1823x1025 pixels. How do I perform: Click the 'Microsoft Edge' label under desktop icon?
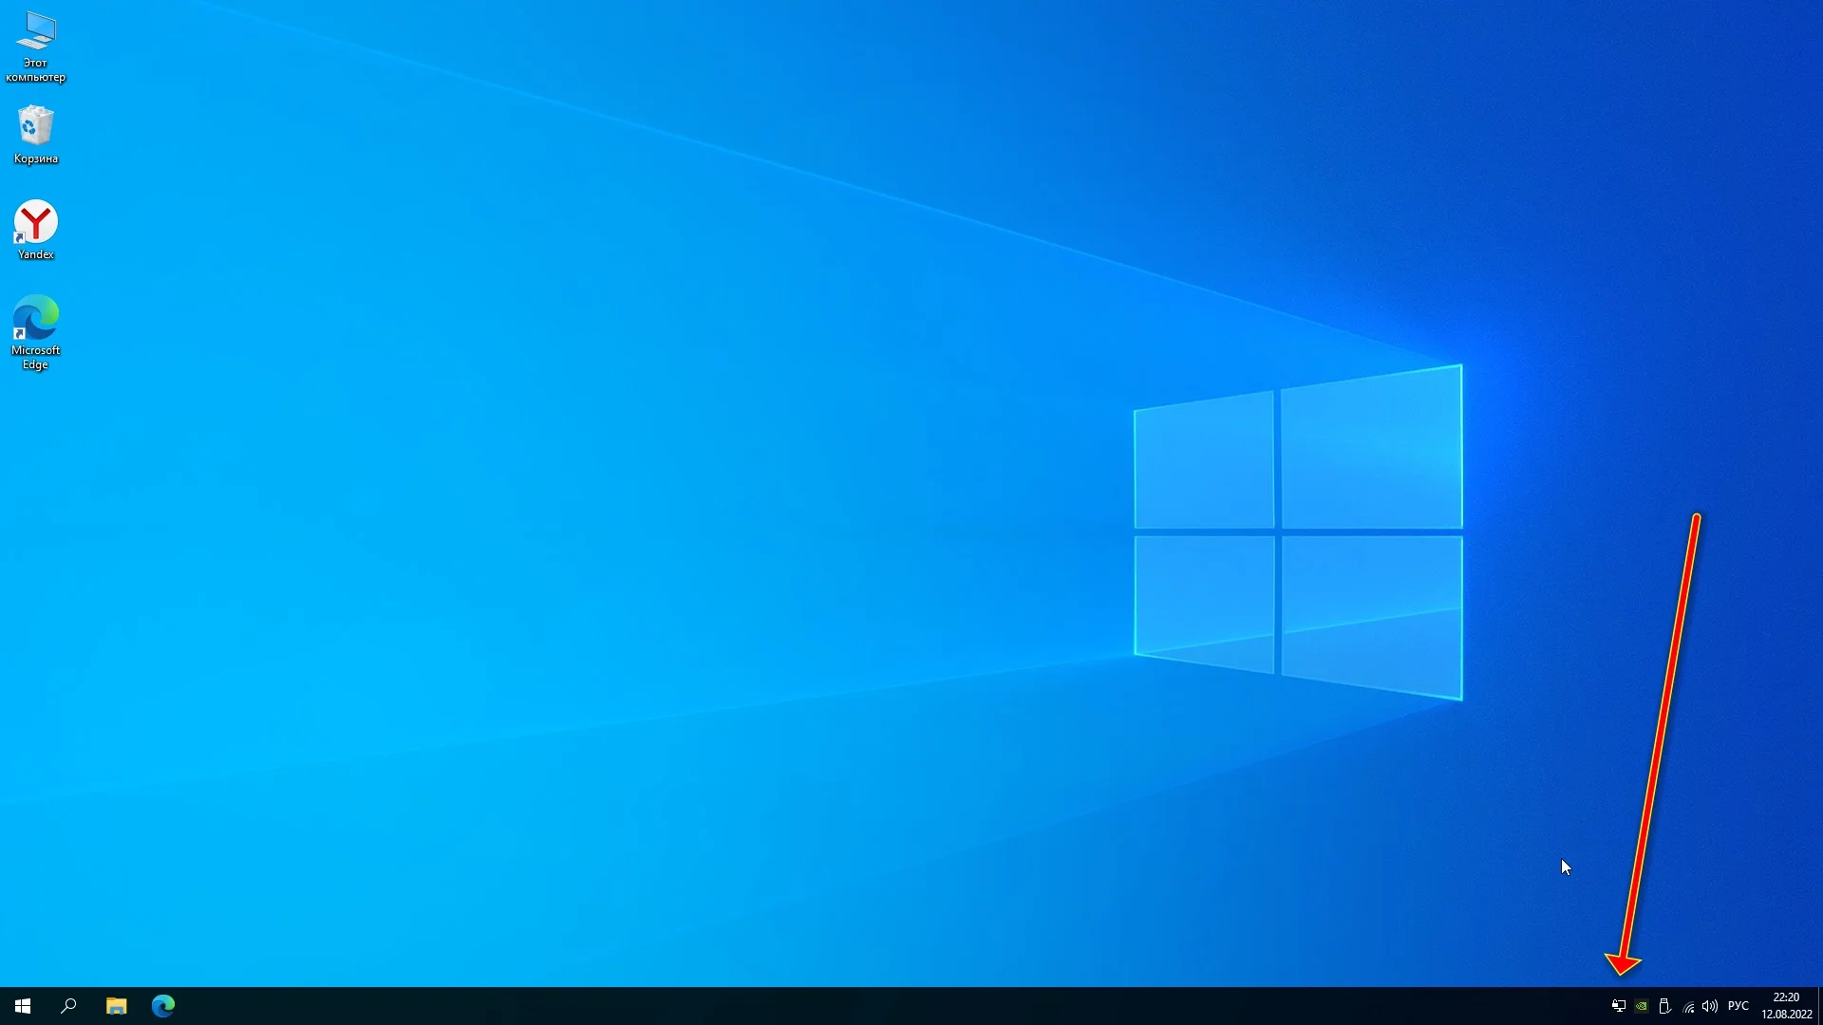[35, 357]
